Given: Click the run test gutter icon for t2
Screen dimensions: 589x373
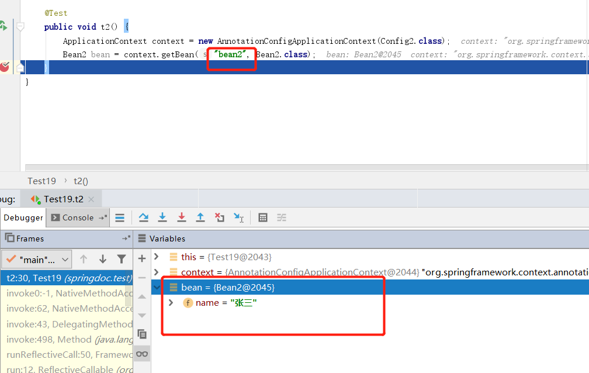Looking at the screenshot, I should point(4,26).
